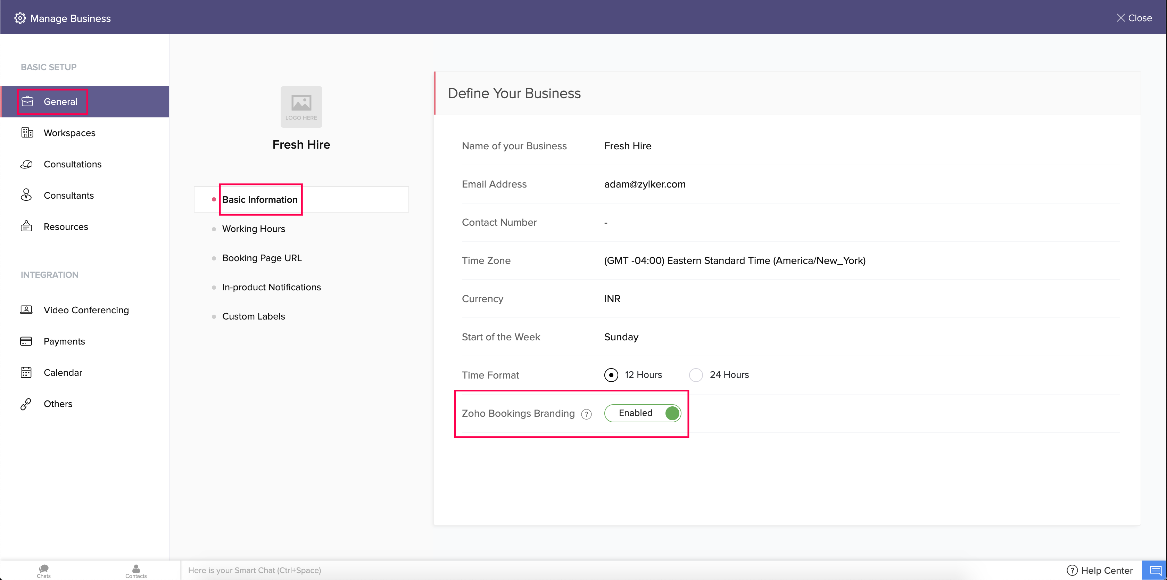This screenshot has height=580, width=1167.
Task: Upload logo via the logo placeholder
Action: coord(301,107)
